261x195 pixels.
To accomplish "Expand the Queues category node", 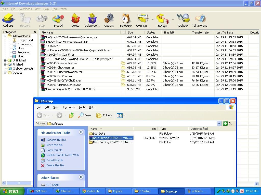I will coord(5,73).
